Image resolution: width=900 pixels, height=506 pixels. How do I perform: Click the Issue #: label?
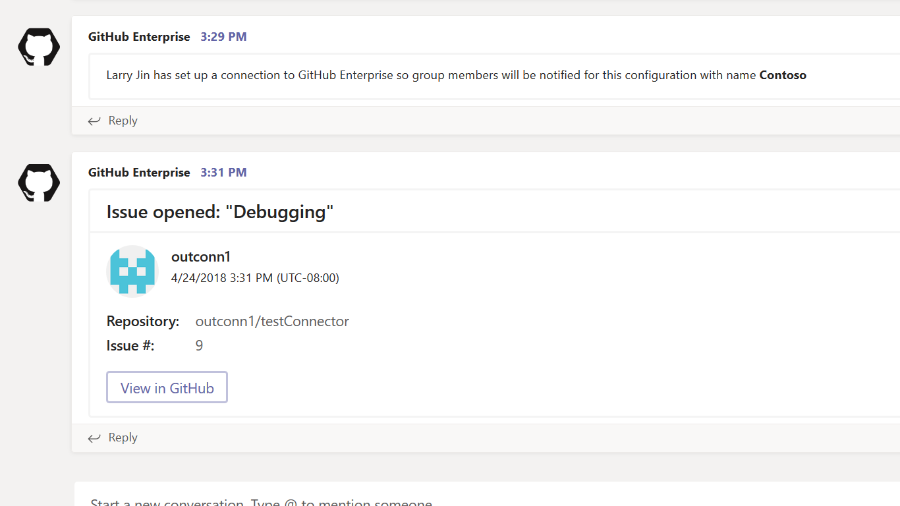(130, 345)
